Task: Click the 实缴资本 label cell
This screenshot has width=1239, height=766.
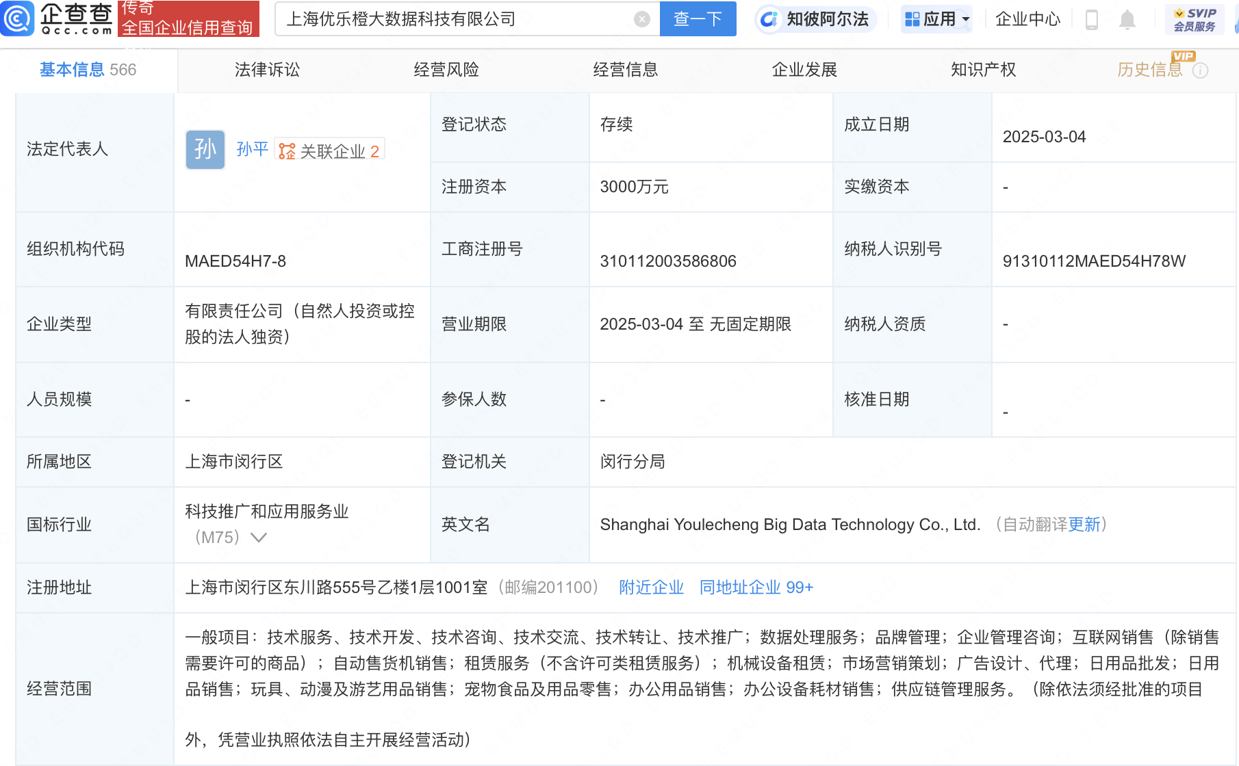Action: tap(912, 187)
